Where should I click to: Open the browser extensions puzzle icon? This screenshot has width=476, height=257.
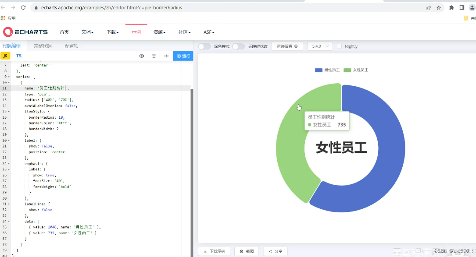(x=452, y=8)
